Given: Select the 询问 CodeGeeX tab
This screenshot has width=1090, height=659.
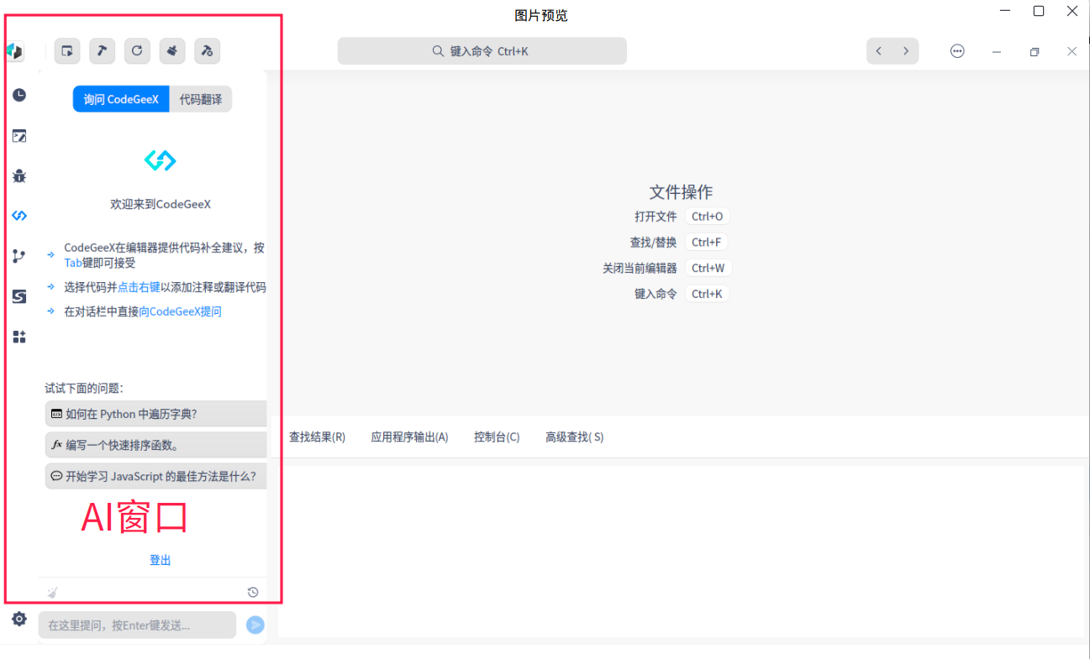Looking at the screenshot, I should click(x=121, y=99).
